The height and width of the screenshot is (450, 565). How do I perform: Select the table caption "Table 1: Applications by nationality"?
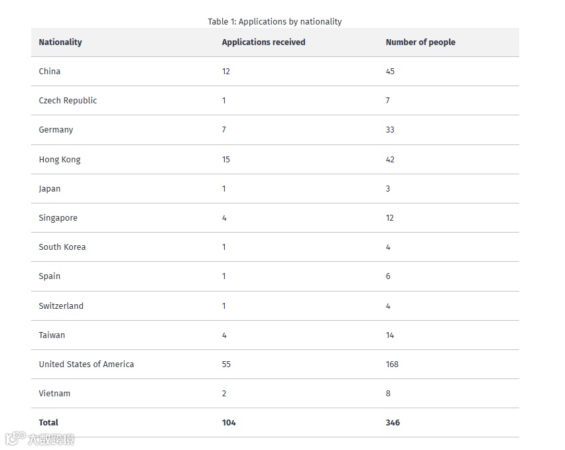[x=275, y=22]
